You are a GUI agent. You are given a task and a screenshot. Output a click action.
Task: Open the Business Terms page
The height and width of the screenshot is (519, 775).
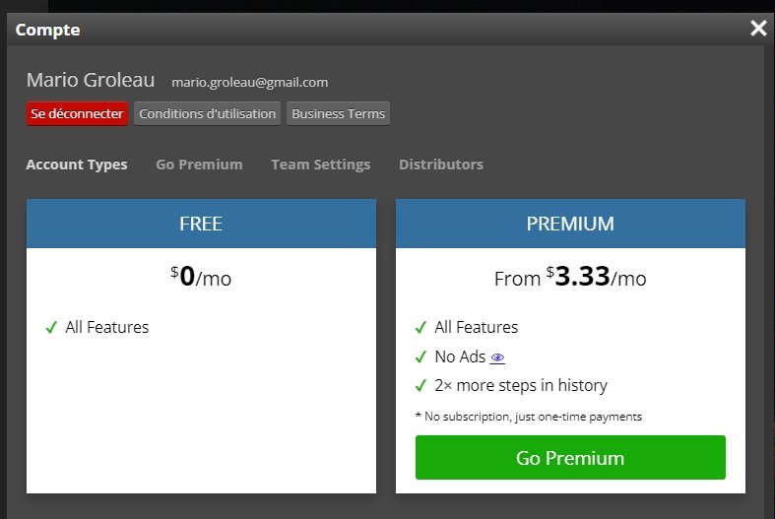338,113
